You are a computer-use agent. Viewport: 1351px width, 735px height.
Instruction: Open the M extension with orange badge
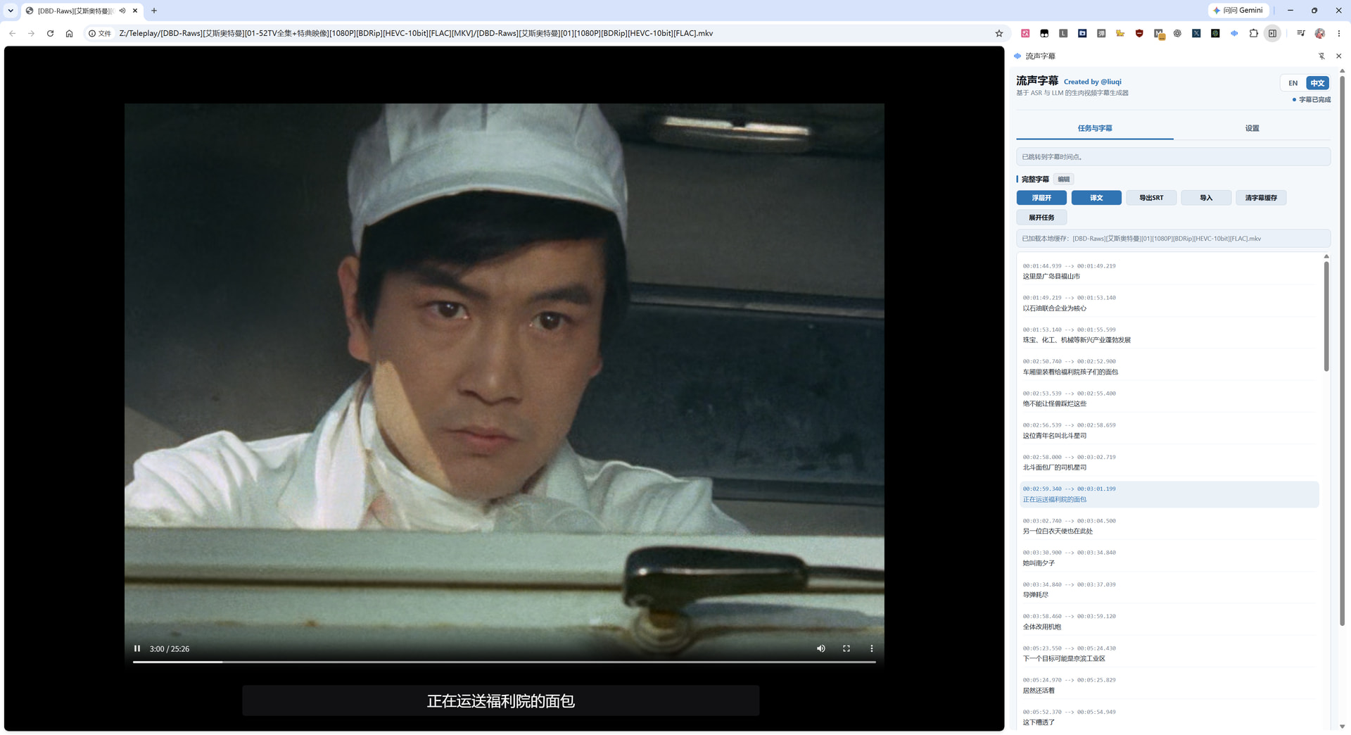tap(1159, 34)
